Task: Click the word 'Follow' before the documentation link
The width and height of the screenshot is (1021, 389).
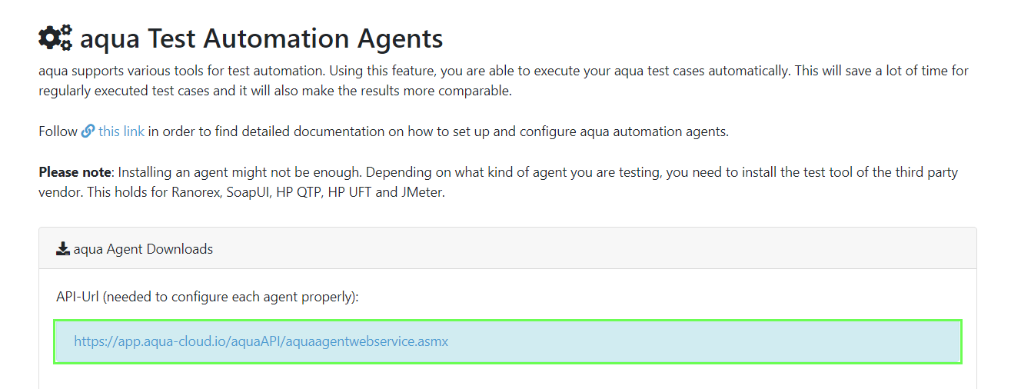Action: (x=58, y=131)
